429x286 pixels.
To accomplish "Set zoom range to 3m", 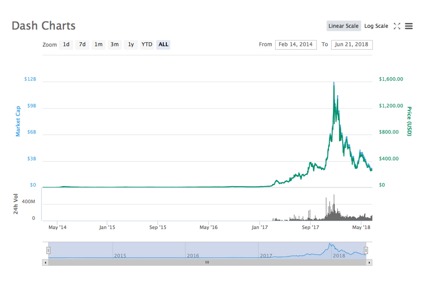I will pos(114,45).
